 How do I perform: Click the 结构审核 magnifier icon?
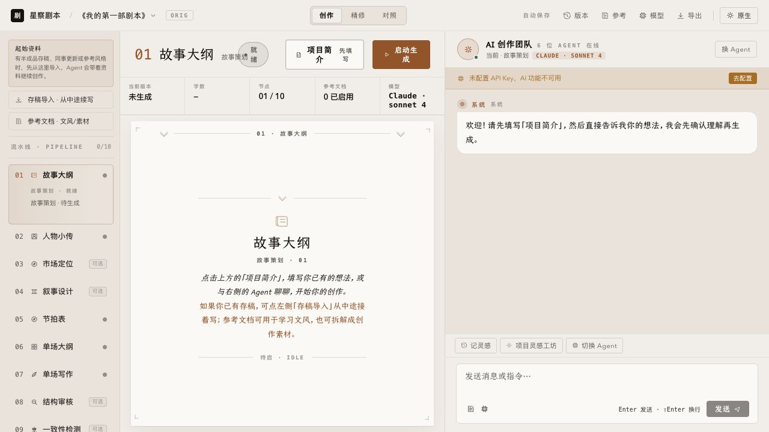click(34, 402)
